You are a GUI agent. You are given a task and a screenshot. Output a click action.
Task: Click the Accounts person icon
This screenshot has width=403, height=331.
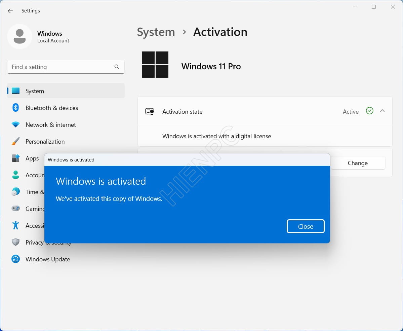16,175
